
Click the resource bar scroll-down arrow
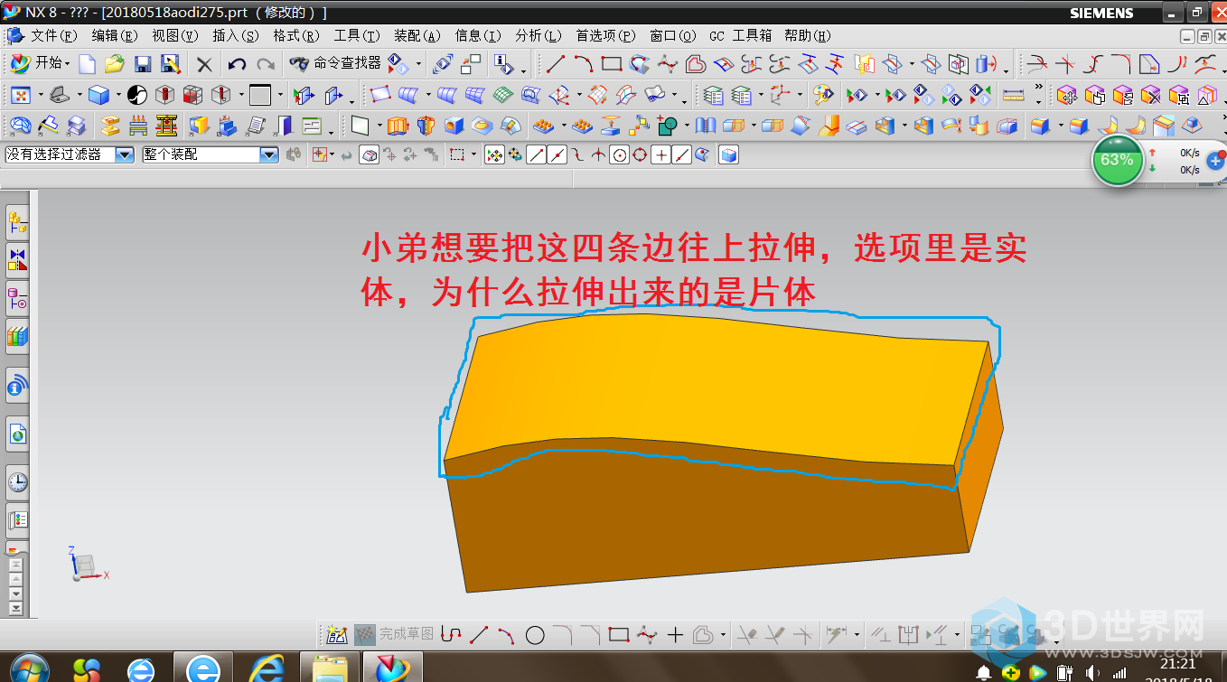14,593
